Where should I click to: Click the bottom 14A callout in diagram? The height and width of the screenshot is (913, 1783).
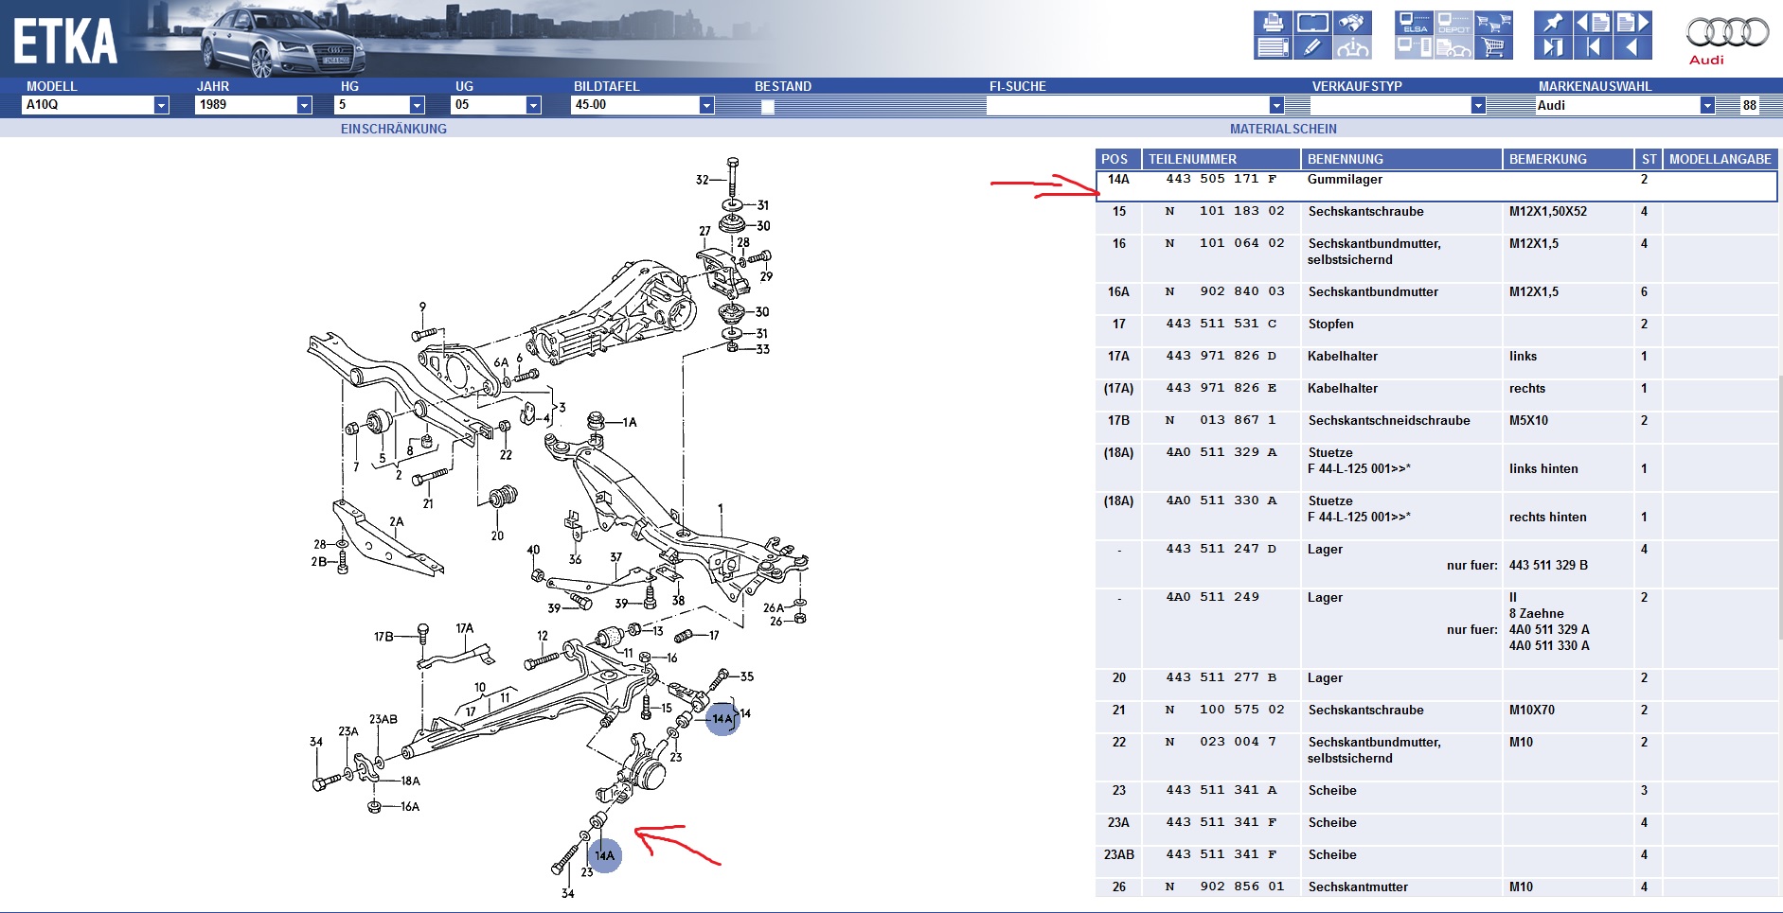click(x=605, y=855)
